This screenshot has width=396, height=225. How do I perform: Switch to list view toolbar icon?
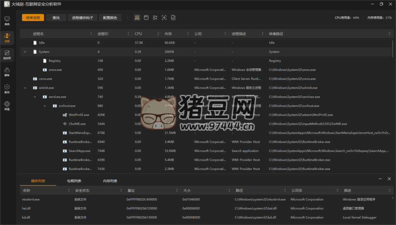155,18
